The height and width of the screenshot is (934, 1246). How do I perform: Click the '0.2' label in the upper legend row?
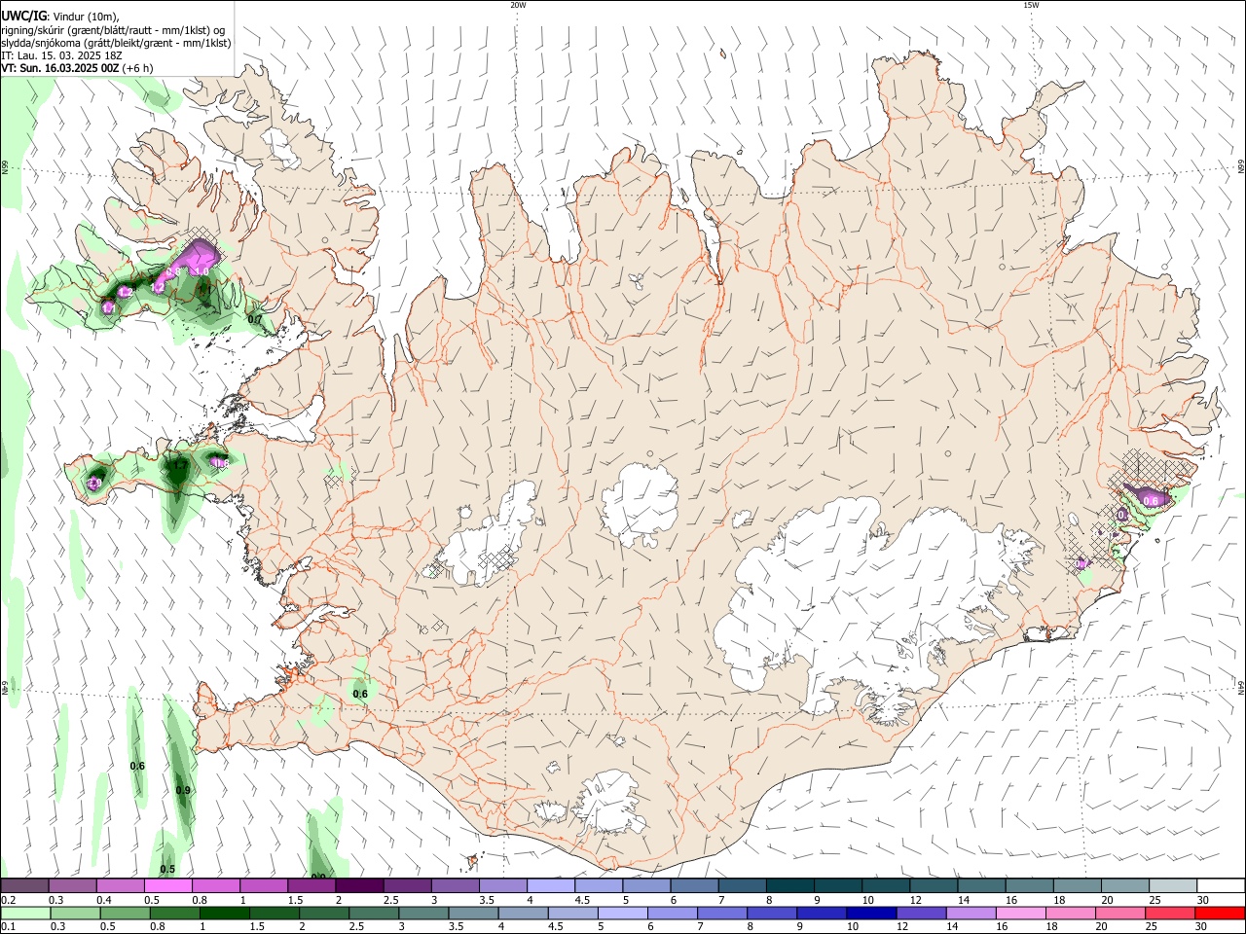pyautogui.click(x=8, y=900)
